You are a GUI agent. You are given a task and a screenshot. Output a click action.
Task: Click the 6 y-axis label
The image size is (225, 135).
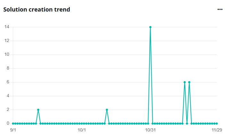coord(8,82)
